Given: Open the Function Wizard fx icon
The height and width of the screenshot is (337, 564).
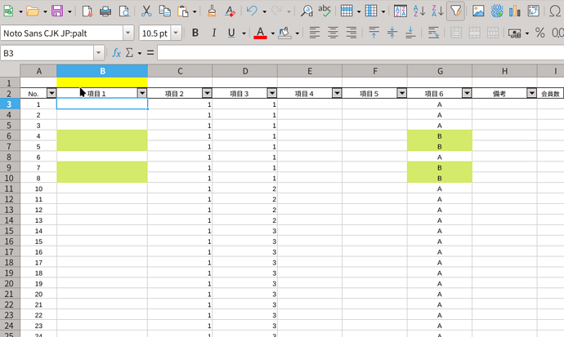Looking at the screenshot, I should click(116, 52).
